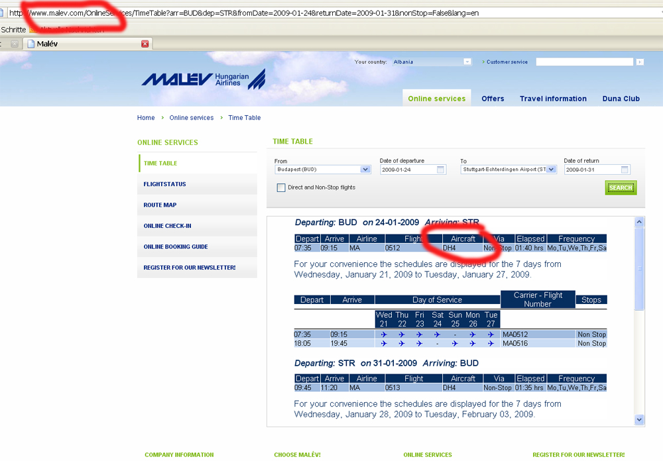Click the Carrier - Flight Number header
Image resolution: width=663 pixels, height=461 pixels.
coord(538,299)
